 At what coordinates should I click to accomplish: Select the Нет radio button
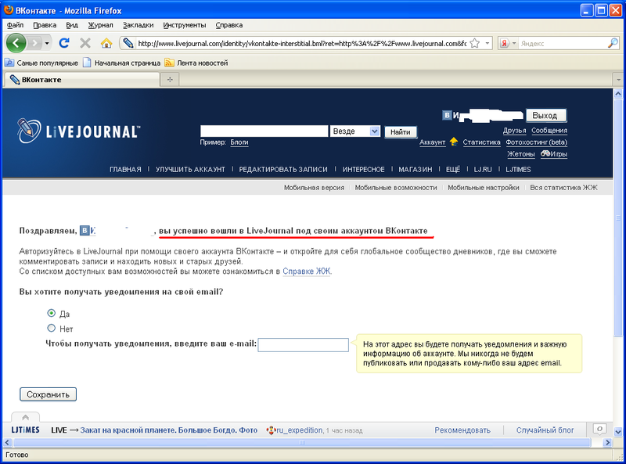click(51, 328)
